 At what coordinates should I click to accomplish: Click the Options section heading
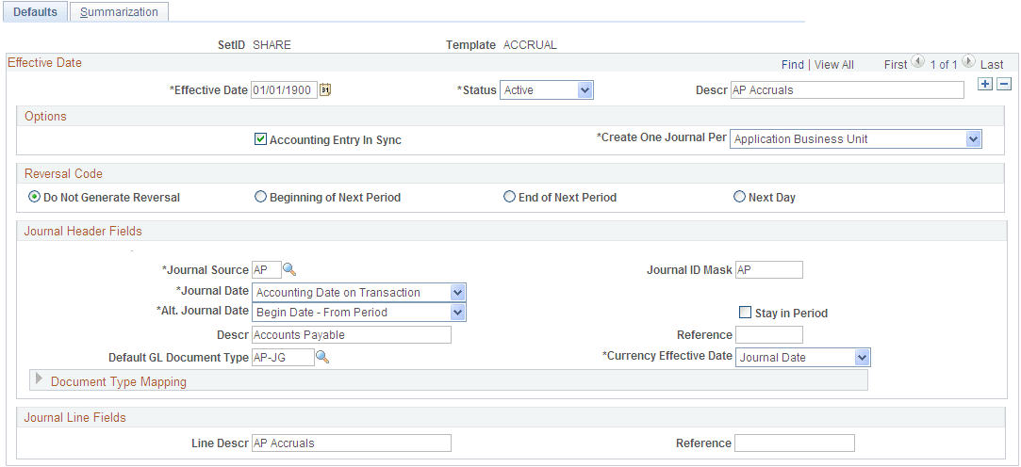tap(45, 117)
